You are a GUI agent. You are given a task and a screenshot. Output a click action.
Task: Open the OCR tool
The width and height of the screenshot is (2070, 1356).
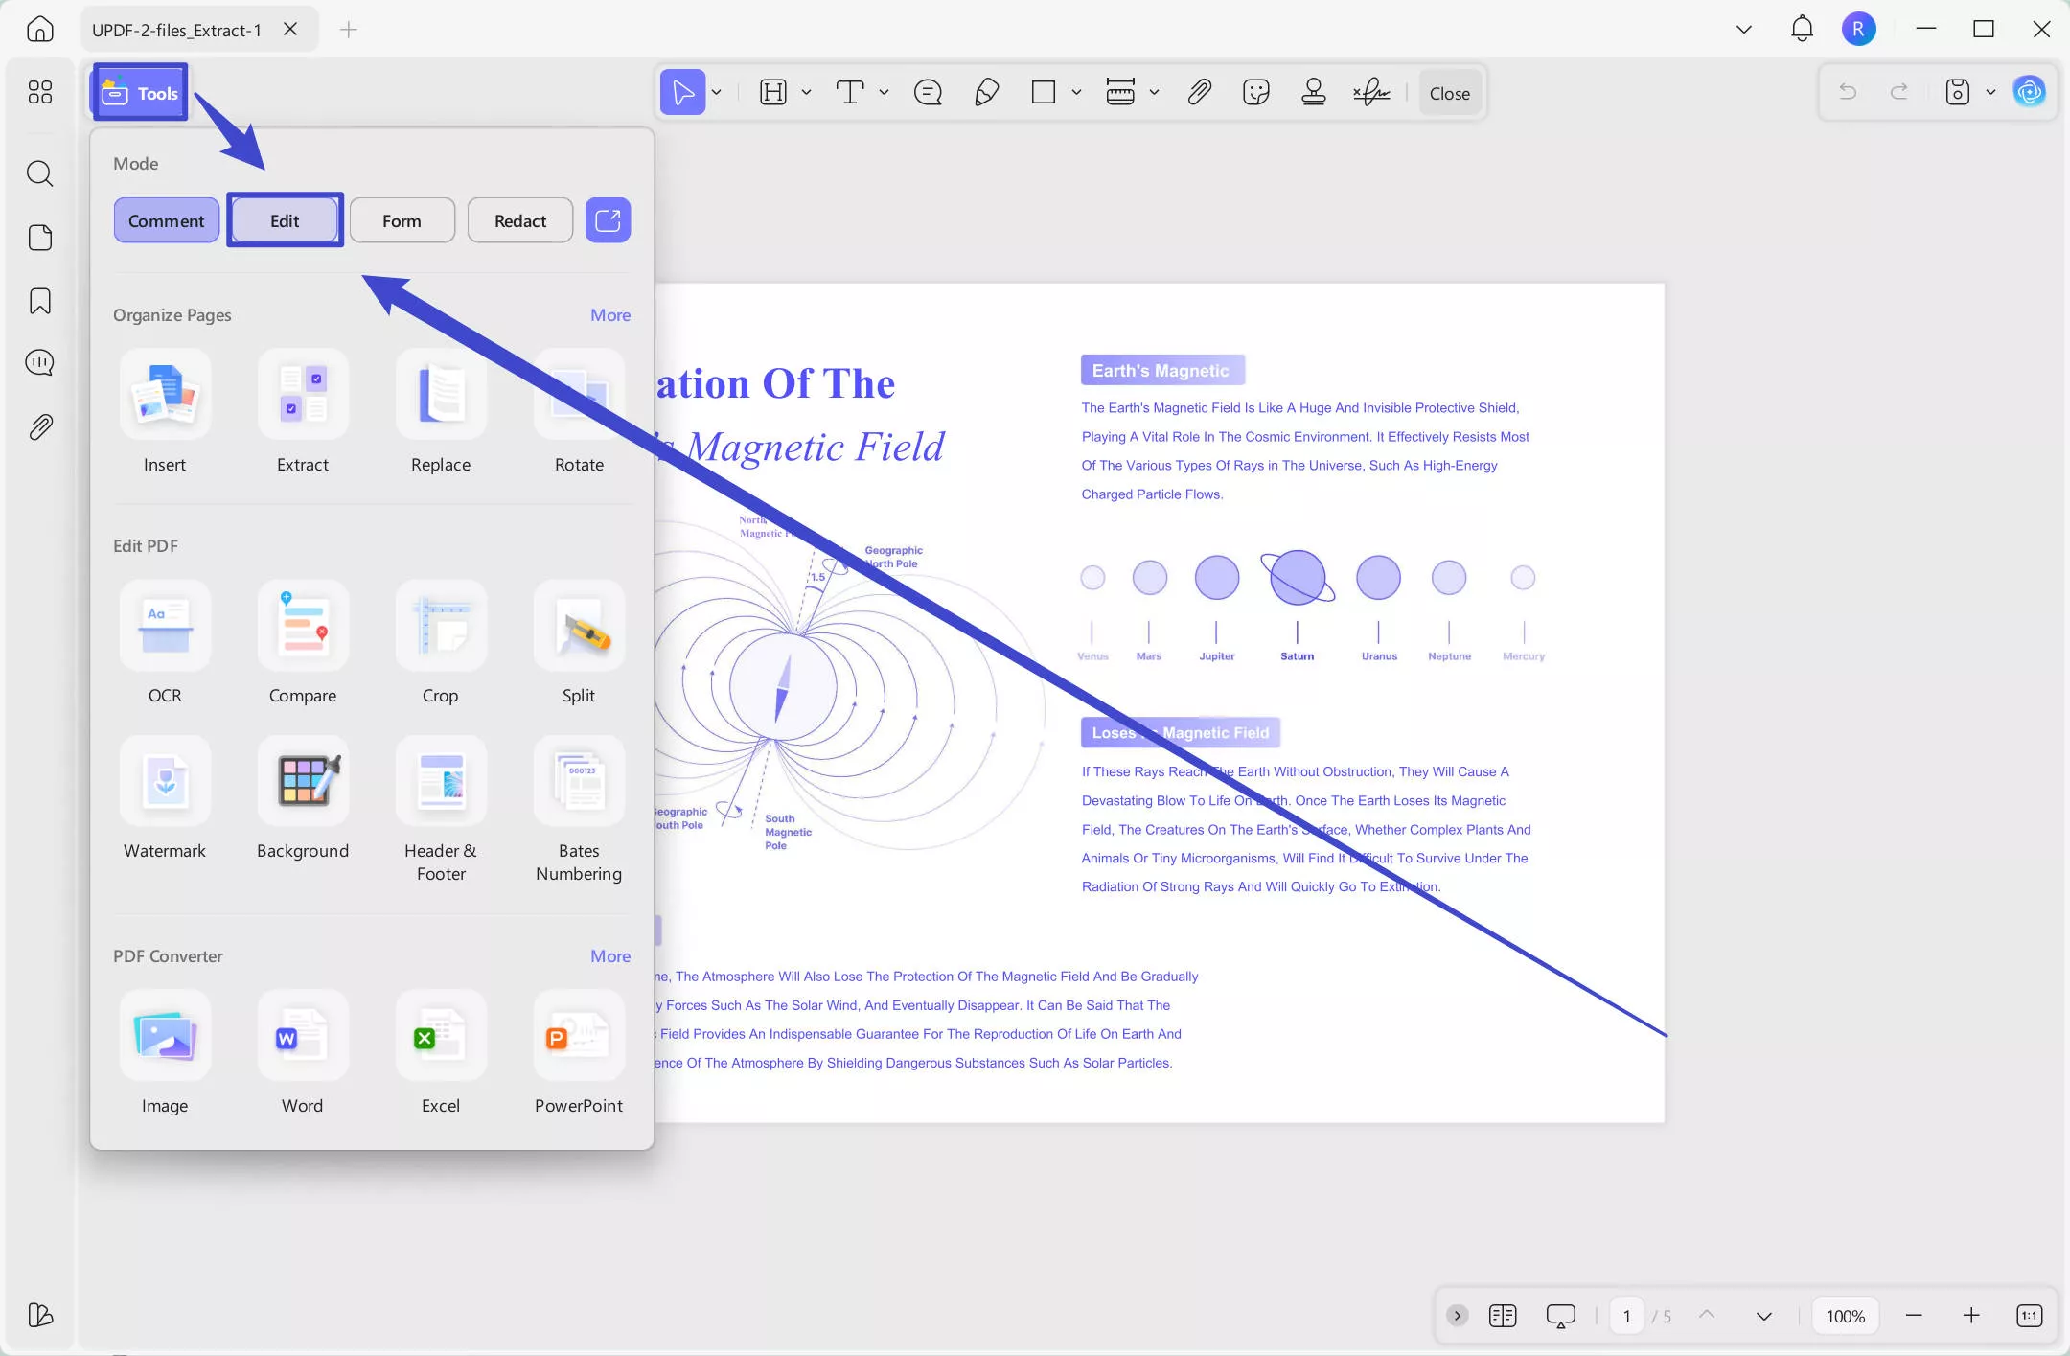tap(165, 627)
